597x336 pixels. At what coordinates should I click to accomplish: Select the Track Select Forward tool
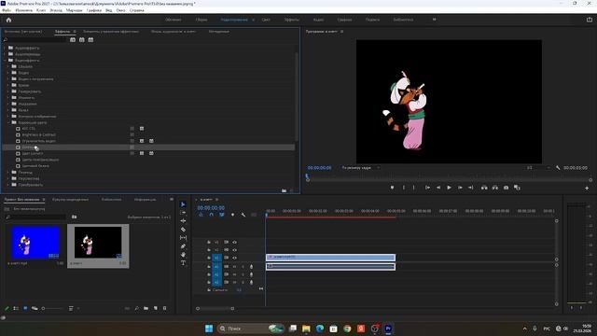183,213
